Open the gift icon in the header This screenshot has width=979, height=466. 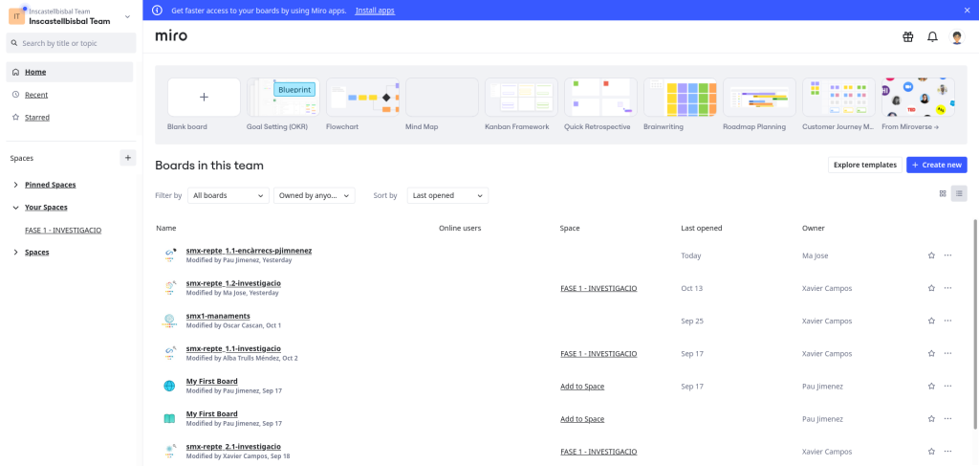tap(907, 37)
